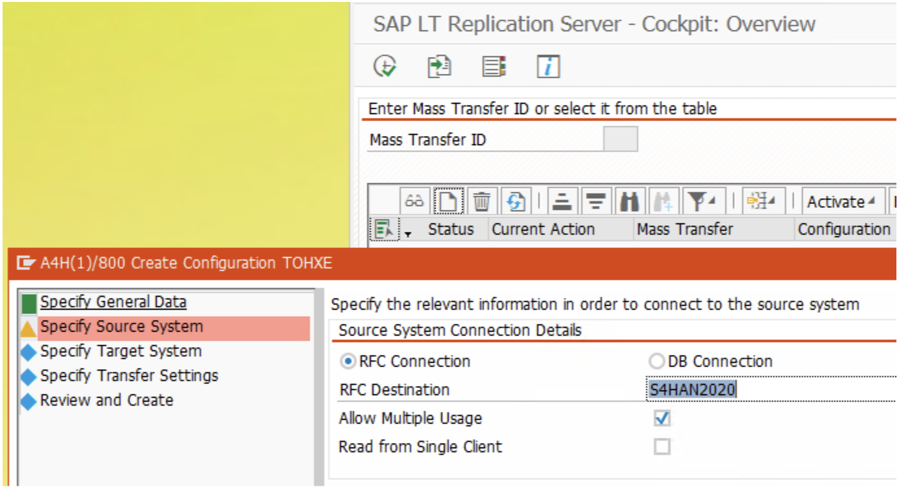Viewport: 899px width, 487px height.
Task: Click the sort ascending icon
Action: (x=563, y=201)
